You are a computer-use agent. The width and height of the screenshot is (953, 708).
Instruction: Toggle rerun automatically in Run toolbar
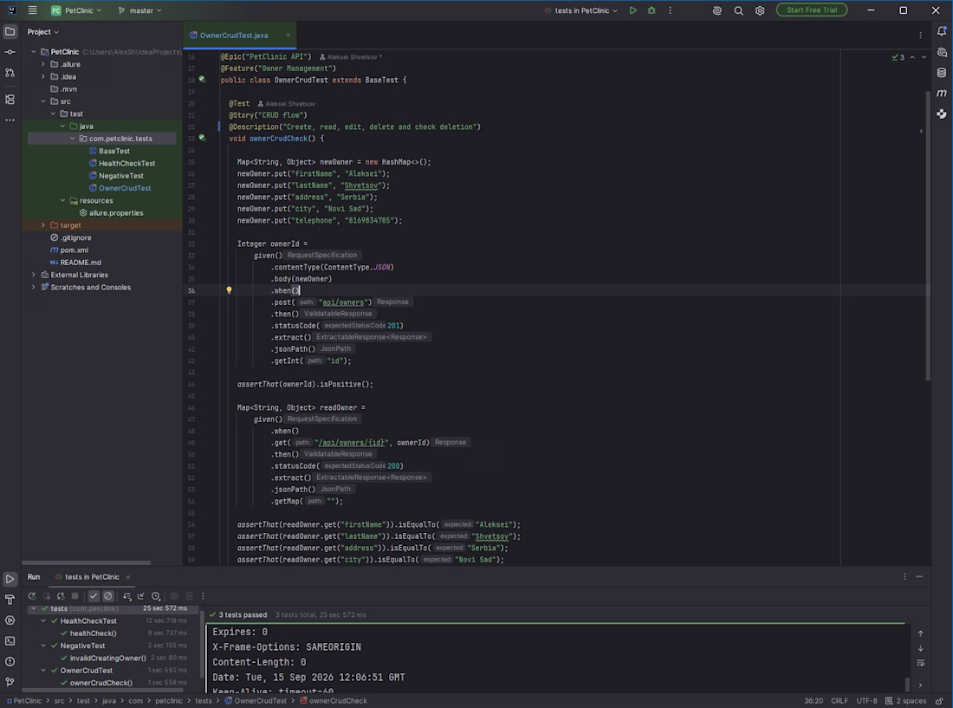pyautogui.click(x=61, y=596)
